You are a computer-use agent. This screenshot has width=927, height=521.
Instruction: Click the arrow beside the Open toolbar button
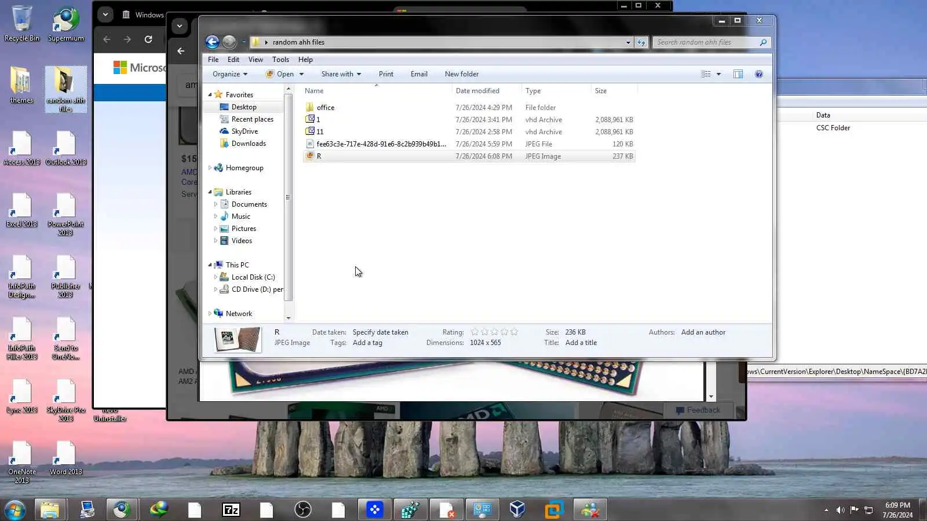tap(301, 74)
